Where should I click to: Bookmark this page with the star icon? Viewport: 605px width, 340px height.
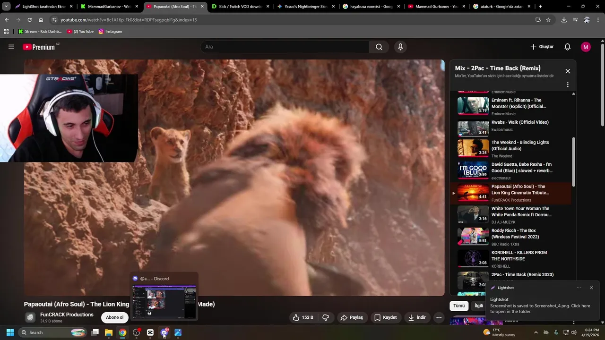(548, 20)
